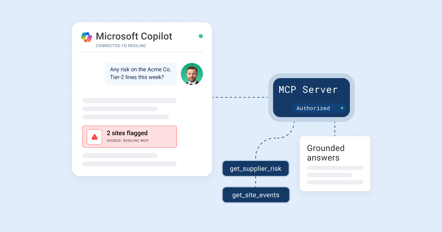Screen dimensions: 442x232
Task: Click the Microsoft Copilot logo icon
Action: [87, 37]
